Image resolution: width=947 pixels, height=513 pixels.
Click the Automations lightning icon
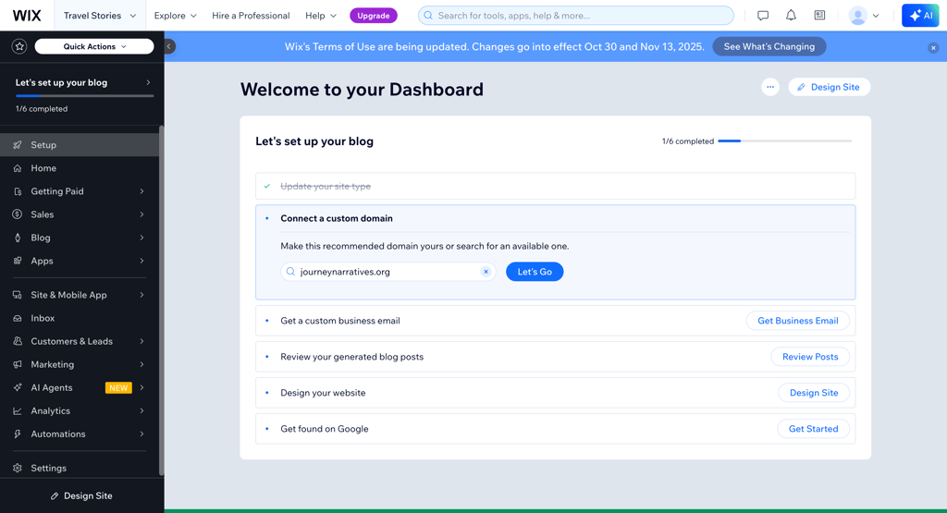click(x=18, y=434)
